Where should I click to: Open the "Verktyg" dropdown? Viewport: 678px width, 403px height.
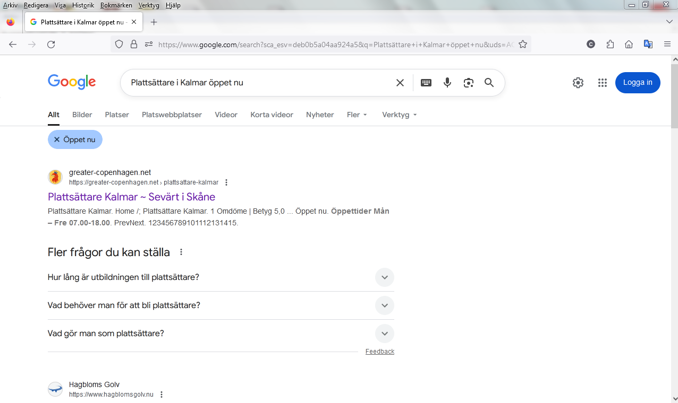tap(399, 115)
